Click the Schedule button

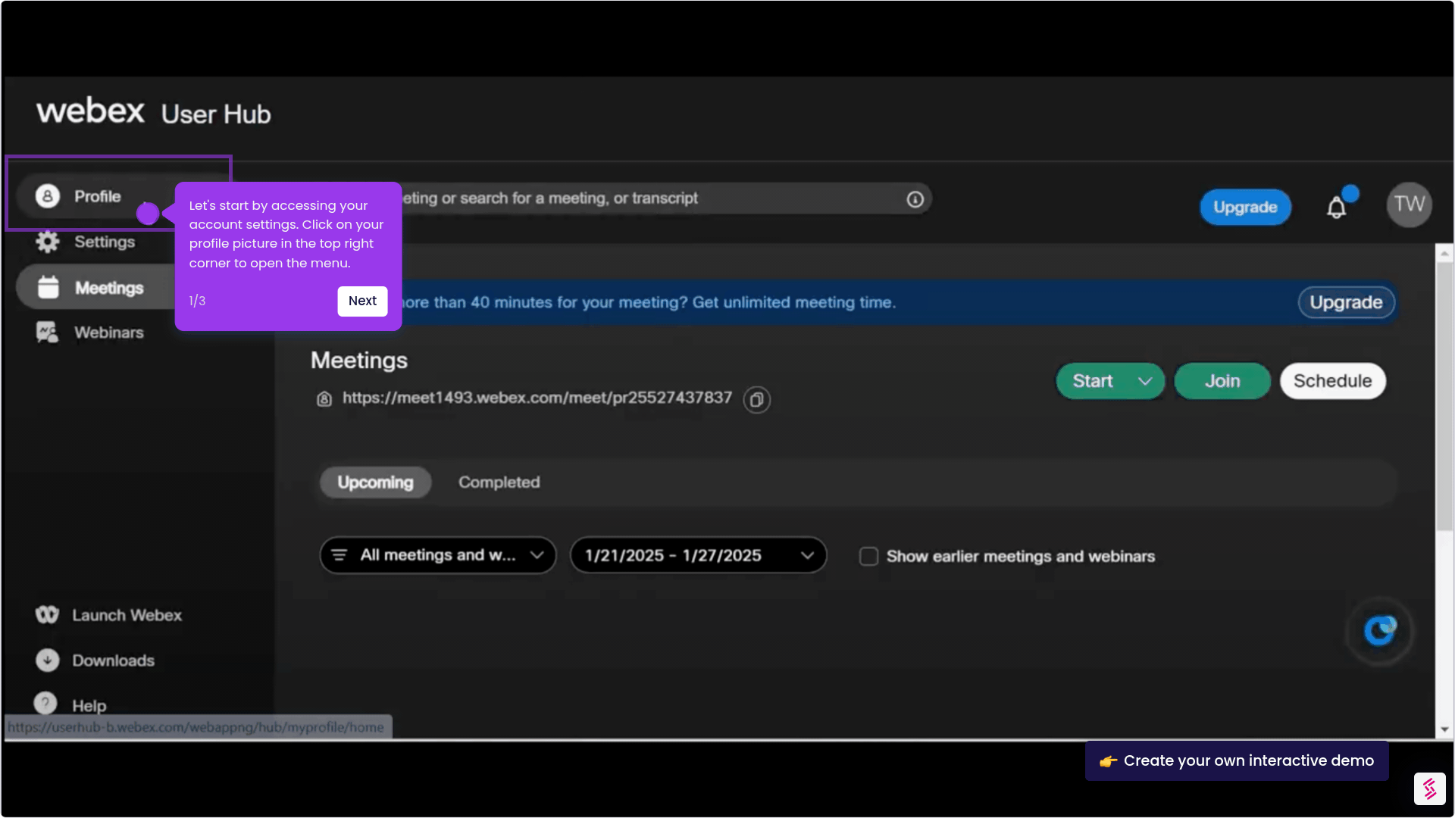point(1332,381)
